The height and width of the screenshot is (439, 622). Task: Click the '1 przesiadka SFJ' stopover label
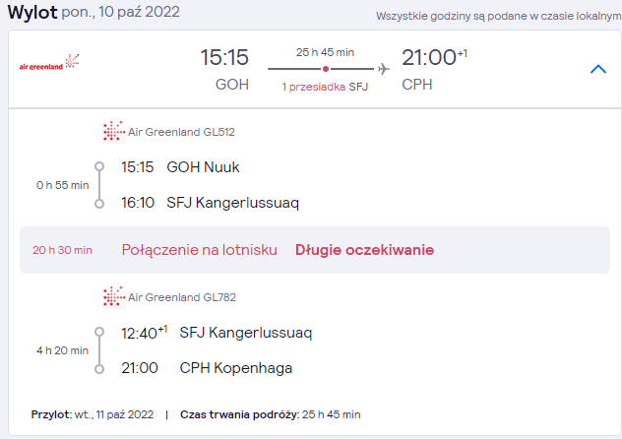pos(325,87)
